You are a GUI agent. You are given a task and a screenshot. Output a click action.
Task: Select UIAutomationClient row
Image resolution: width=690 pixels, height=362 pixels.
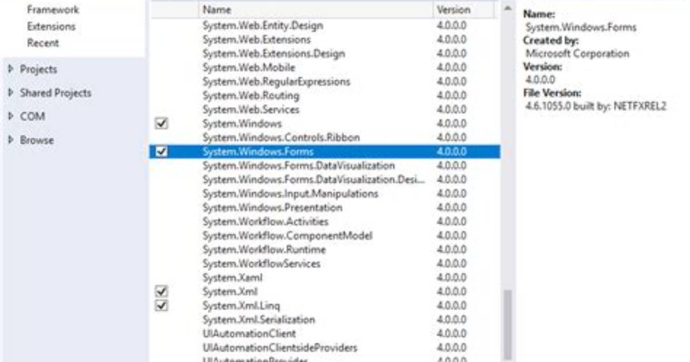(x=325, y=334)
